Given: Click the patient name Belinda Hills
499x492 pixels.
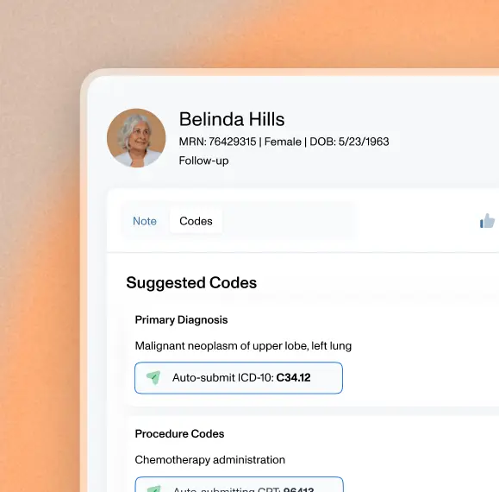Looking at the screenshot, I should [232, 119].
